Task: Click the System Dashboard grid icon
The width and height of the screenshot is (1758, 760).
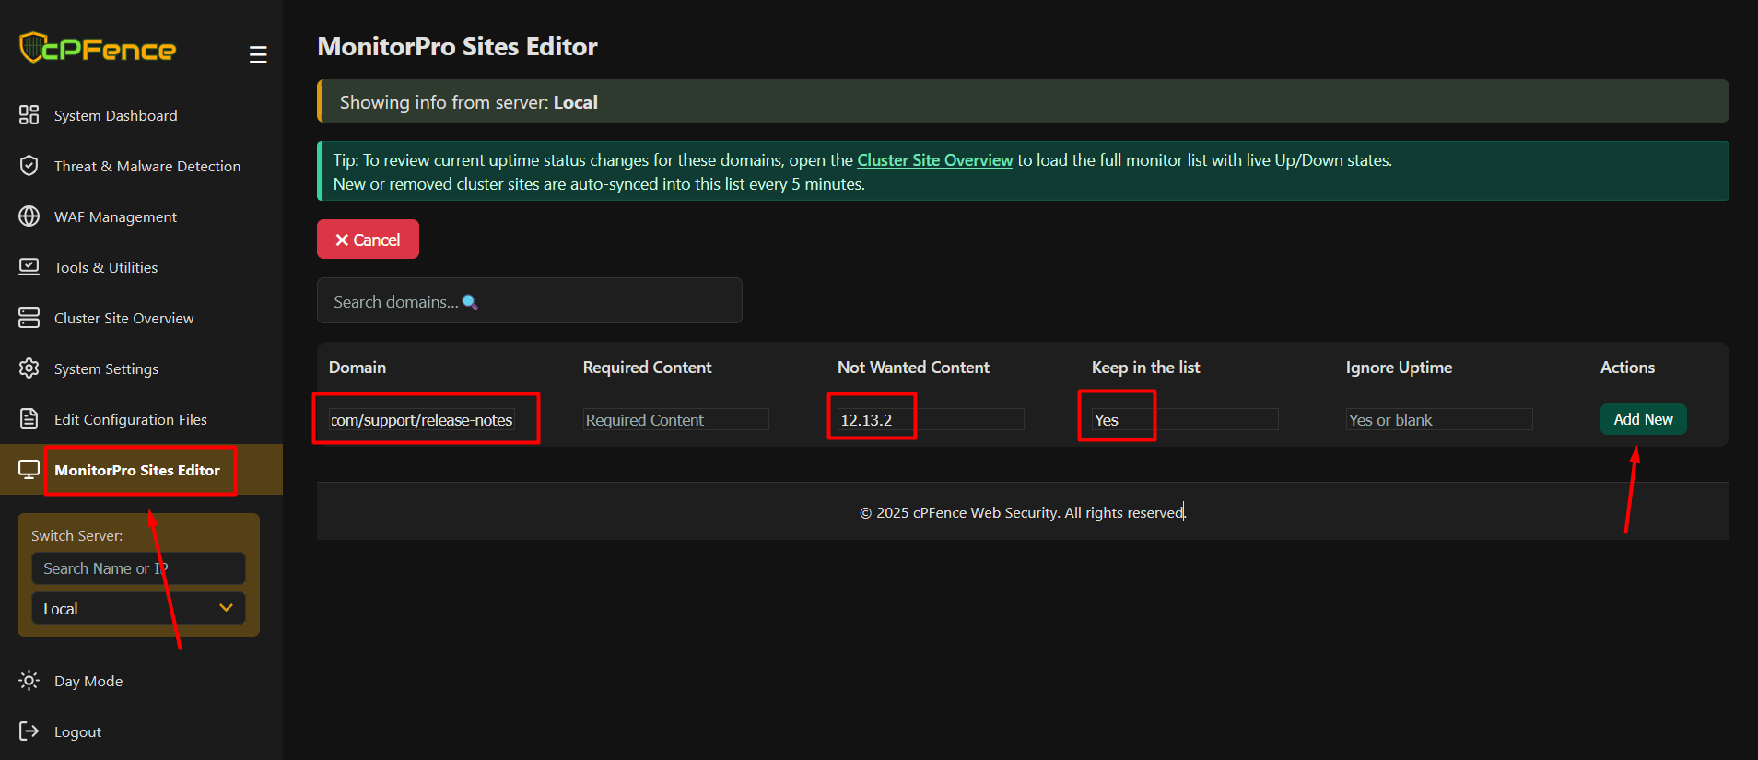Action: click(29, 115)
